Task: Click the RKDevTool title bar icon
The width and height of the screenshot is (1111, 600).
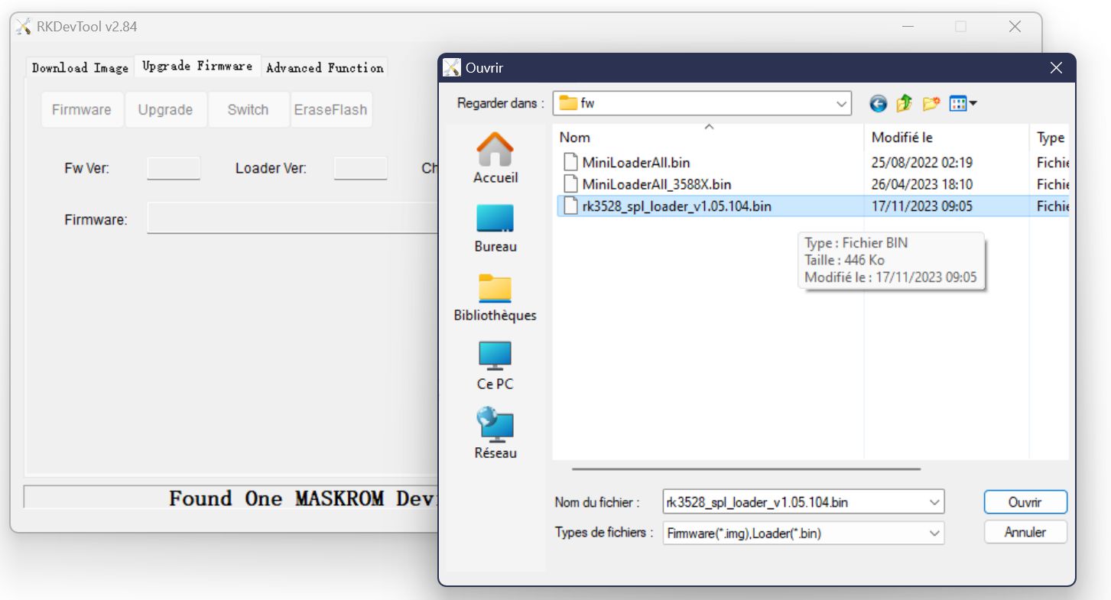Action: click(24, 27)
